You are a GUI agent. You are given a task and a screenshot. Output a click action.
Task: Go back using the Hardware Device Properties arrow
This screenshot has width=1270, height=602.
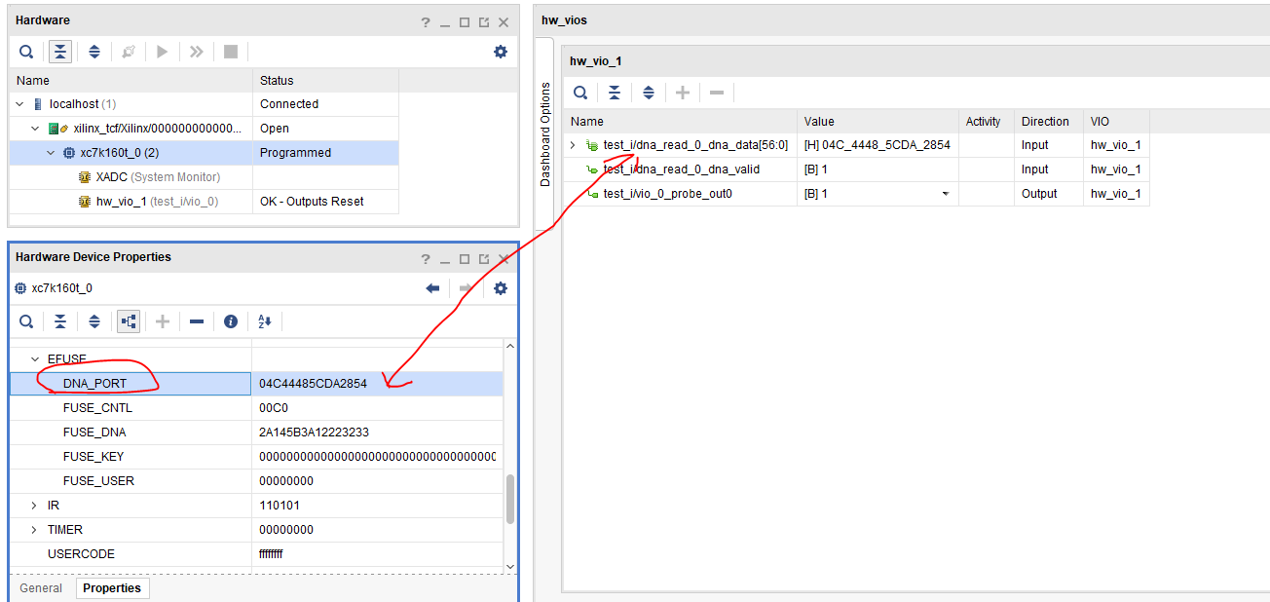pyautogui.click(x=432, y=288)
